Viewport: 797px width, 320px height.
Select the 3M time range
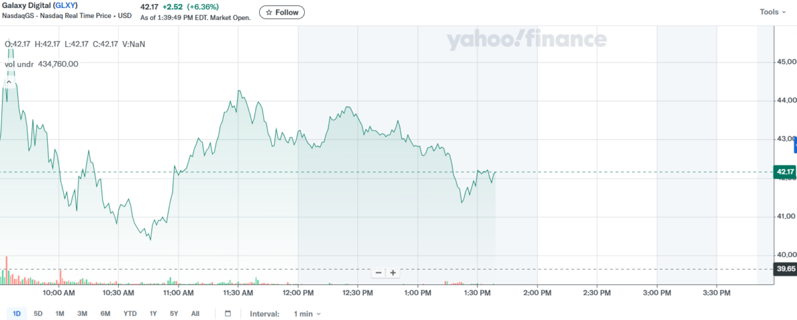tap(82, 313)
